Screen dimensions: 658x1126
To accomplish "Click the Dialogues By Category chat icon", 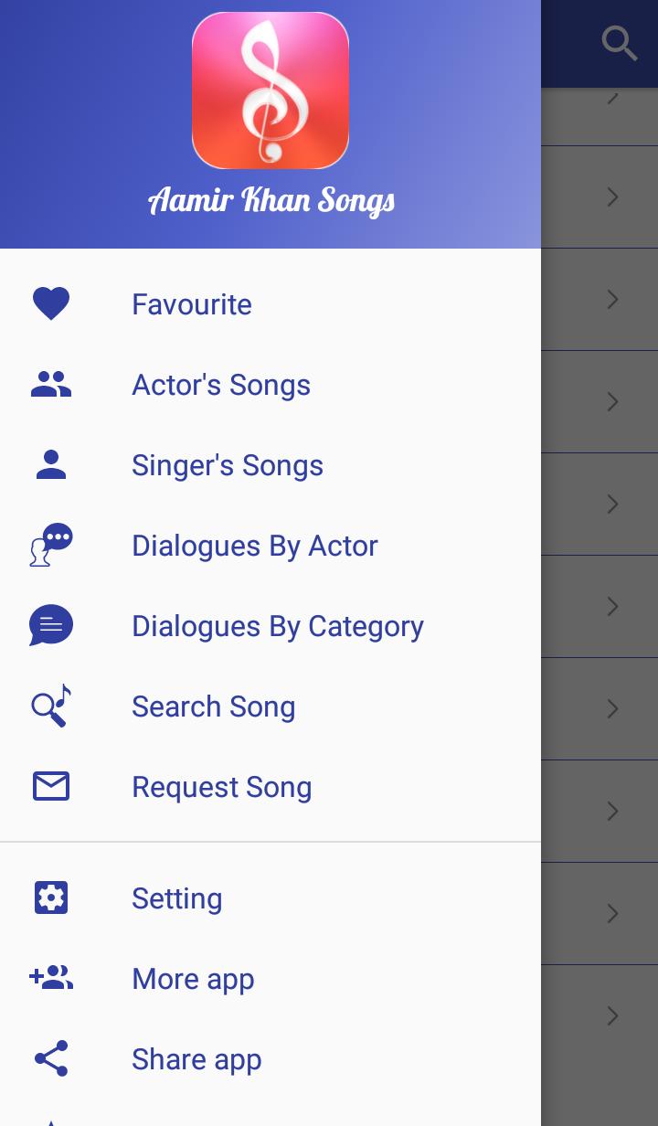I will pyautogui.click(x=51, y=626).
